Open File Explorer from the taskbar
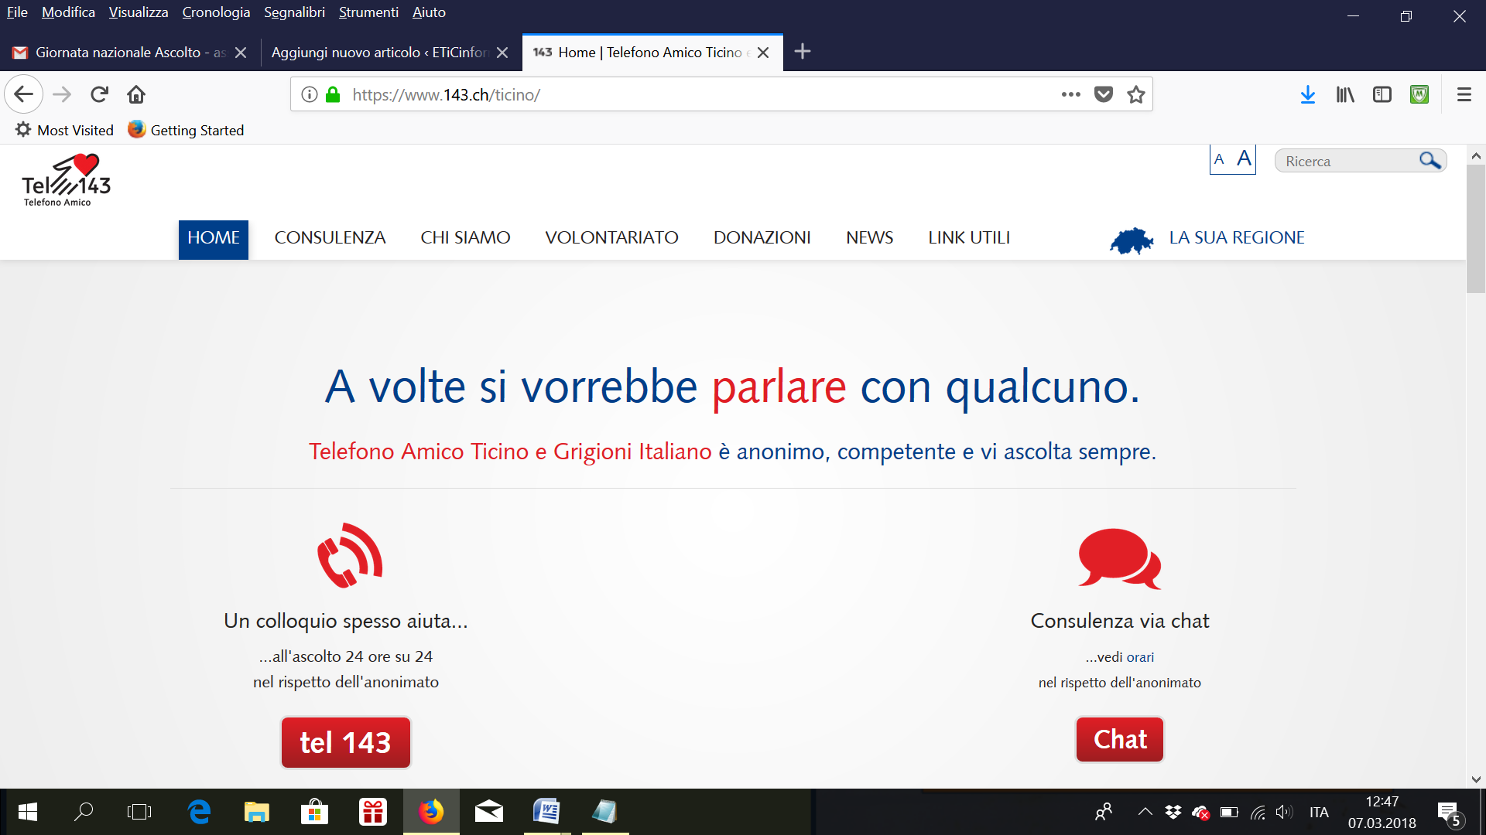Viewport: 1486px width, 835px height. 256,812
